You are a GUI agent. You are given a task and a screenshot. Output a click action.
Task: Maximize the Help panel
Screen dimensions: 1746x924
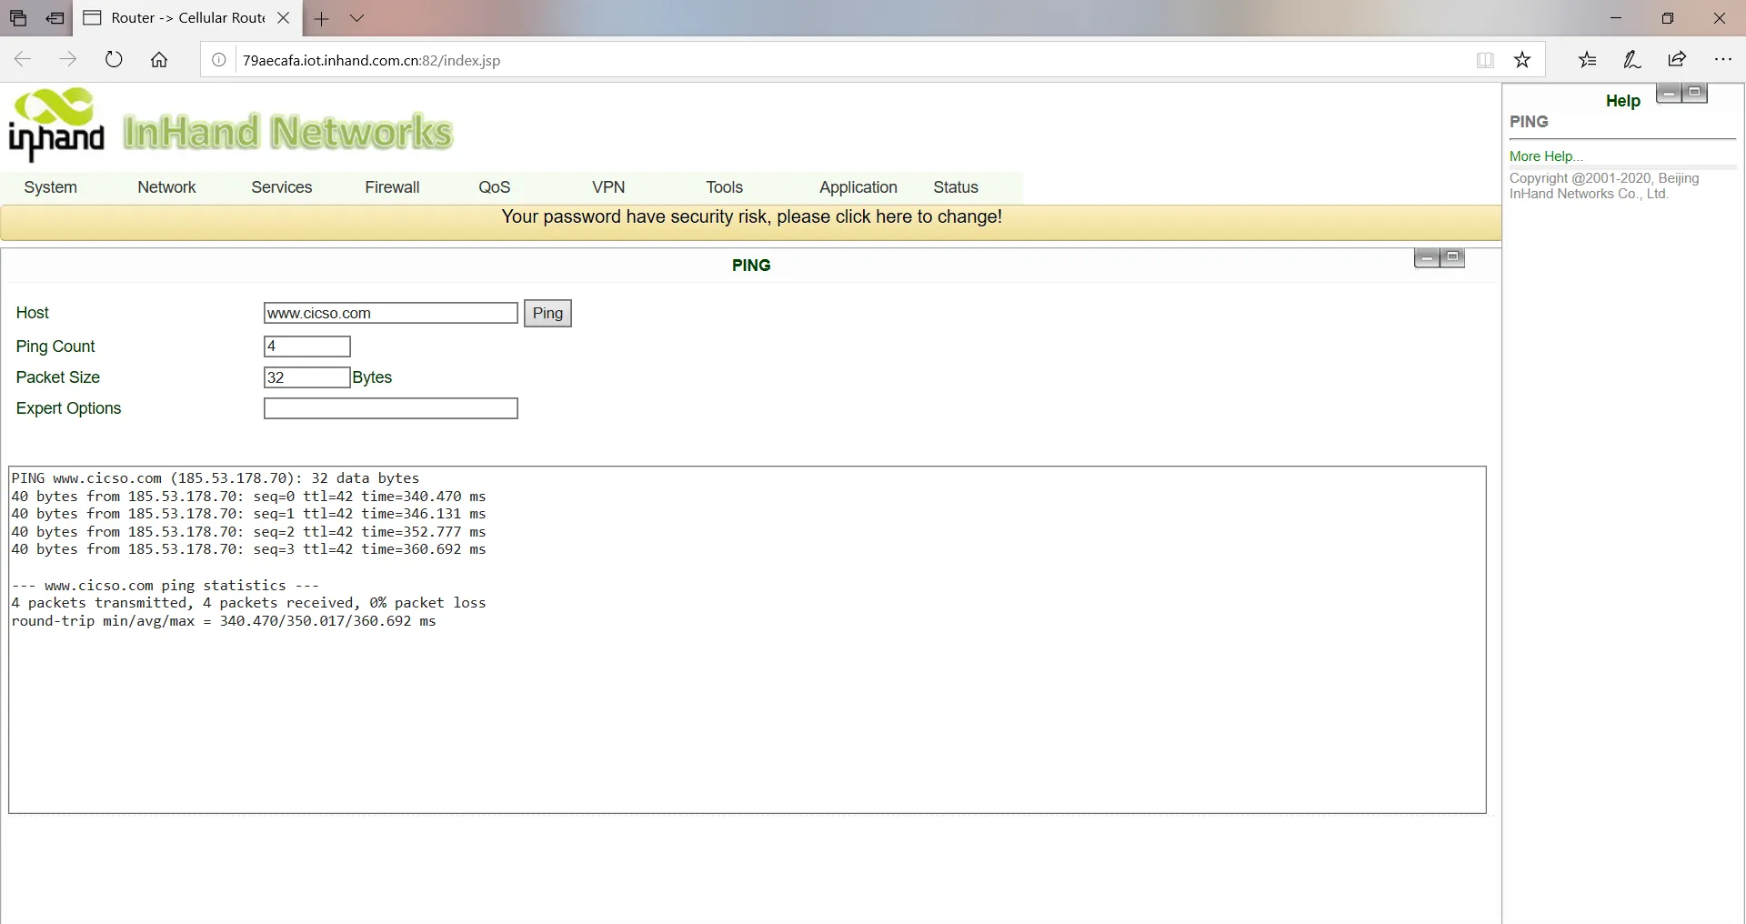(x=1695, y=93)
